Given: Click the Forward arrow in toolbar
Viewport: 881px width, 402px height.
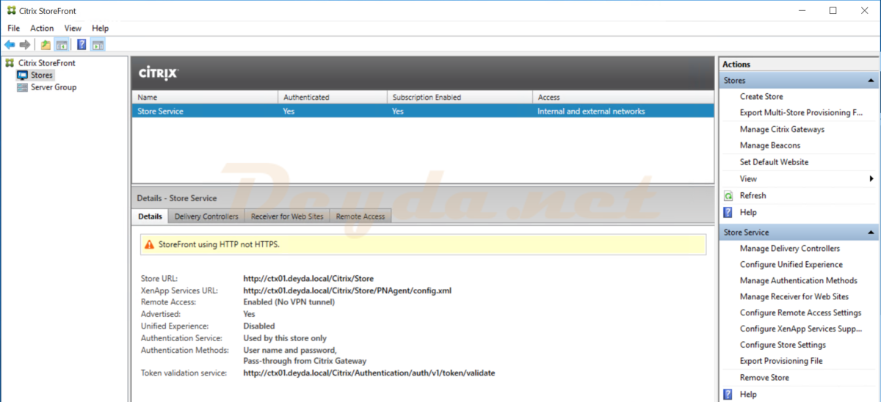Looking at the screenshot, I should [25, 45].
